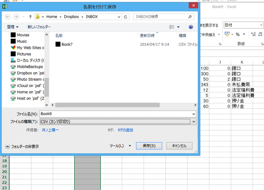Click the 保存(S) save button
Viewport: 264px width, 190px height.
[149, 145]
